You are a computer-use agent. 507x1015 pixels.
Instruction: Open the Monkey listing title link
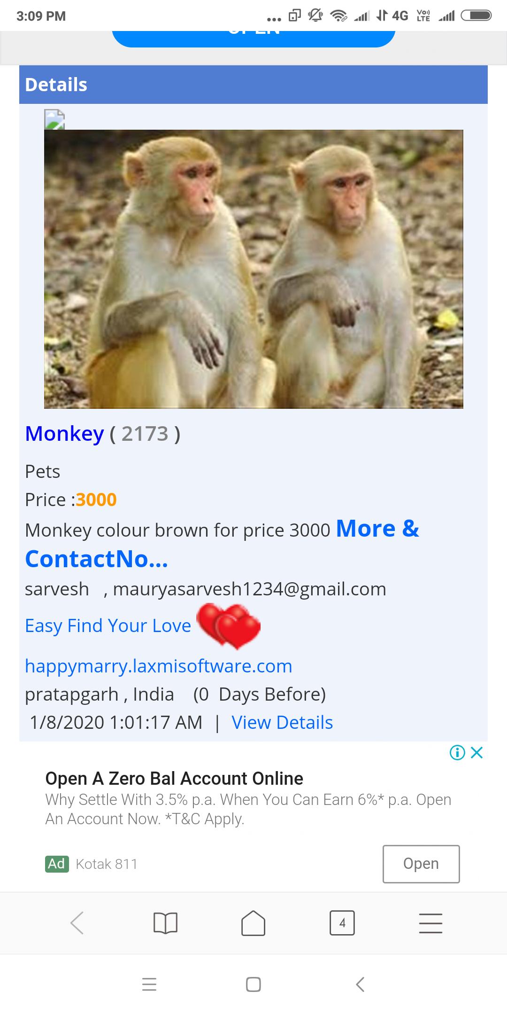pyautogui.click(x=64, y=433)
